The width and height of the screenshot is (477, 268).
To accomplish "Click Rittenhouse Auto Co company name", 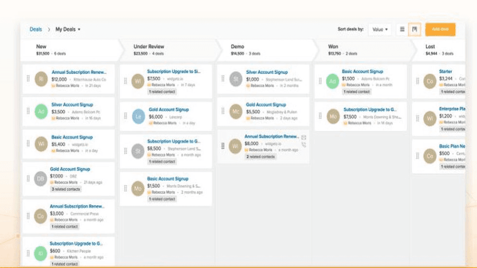I will (x=90, y=80).
